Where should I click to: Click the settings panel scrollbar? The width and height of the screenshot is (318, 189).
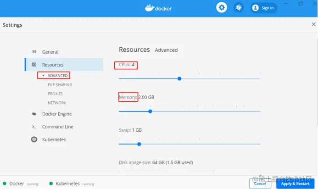[317, 82]
